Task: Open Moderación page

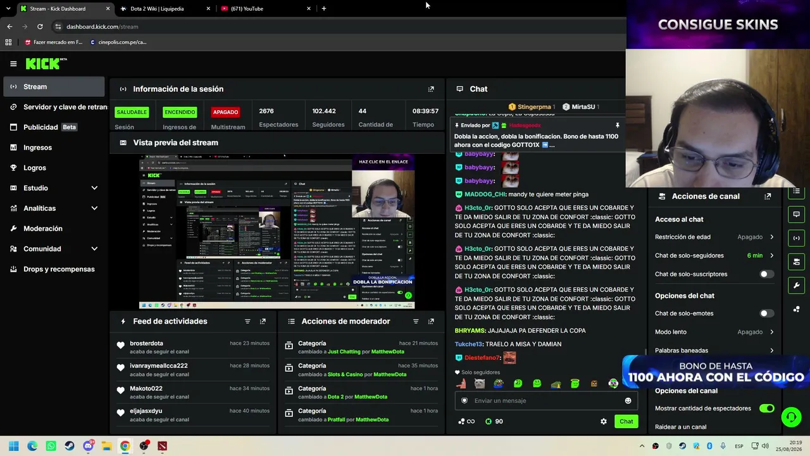Action: point(54,229)
